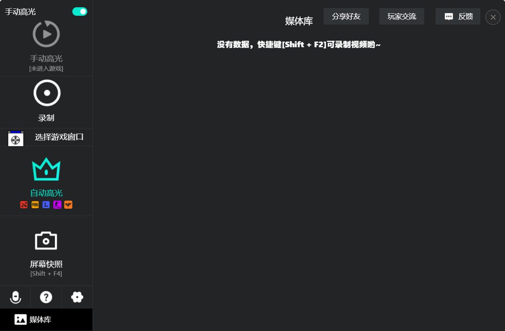Toggle the 手动高光 switch off

79,11
